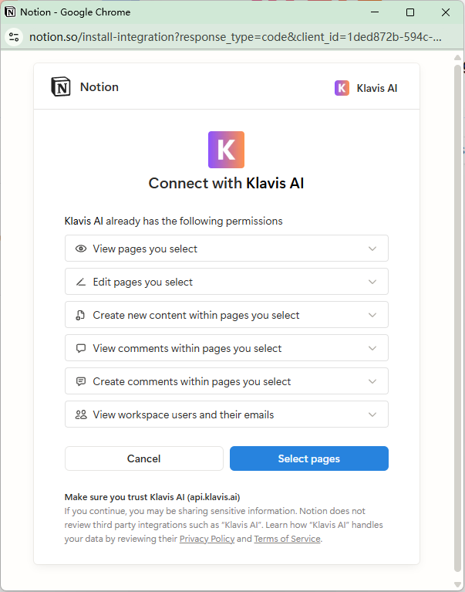Click the site information icon in address bar
Viewport: 465px width, 592px height.
tap(14, 36)
